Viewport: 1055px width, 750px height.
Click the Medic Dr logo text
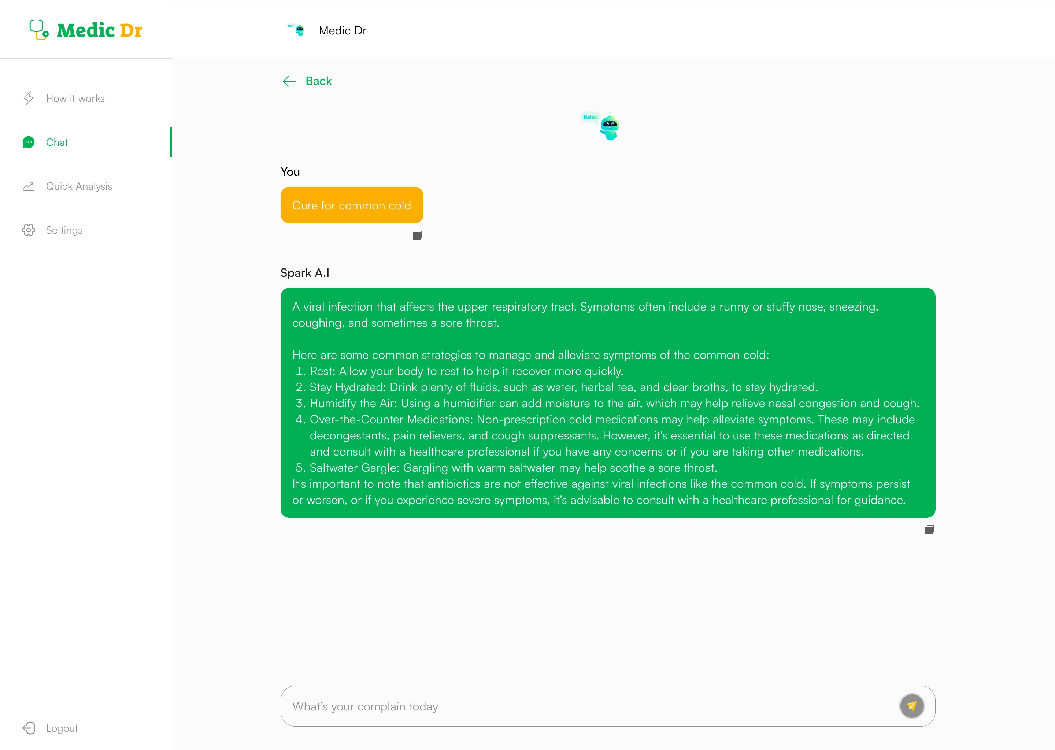(x=100, y=30)
